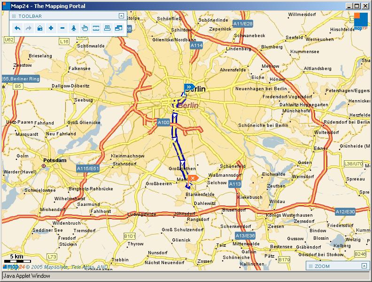372x282 pixels.
Task: Click the bell-shaped toolbar icon
Action: [x=74, y=28]
